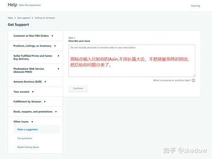
Task: Open the Case log link
Action: click(195, 6)
